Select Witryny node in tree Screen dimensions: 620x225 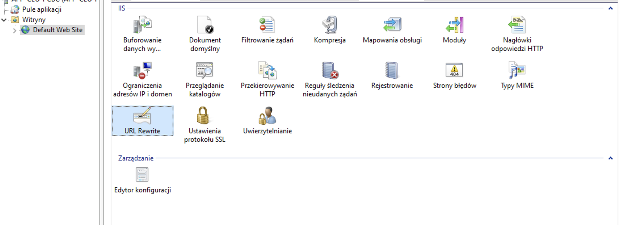(34, 20)
